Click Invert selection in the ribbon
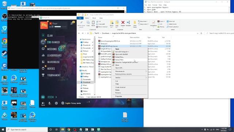Image resolution: width=234 pixels, height=132 pixels. coord(173,27)
